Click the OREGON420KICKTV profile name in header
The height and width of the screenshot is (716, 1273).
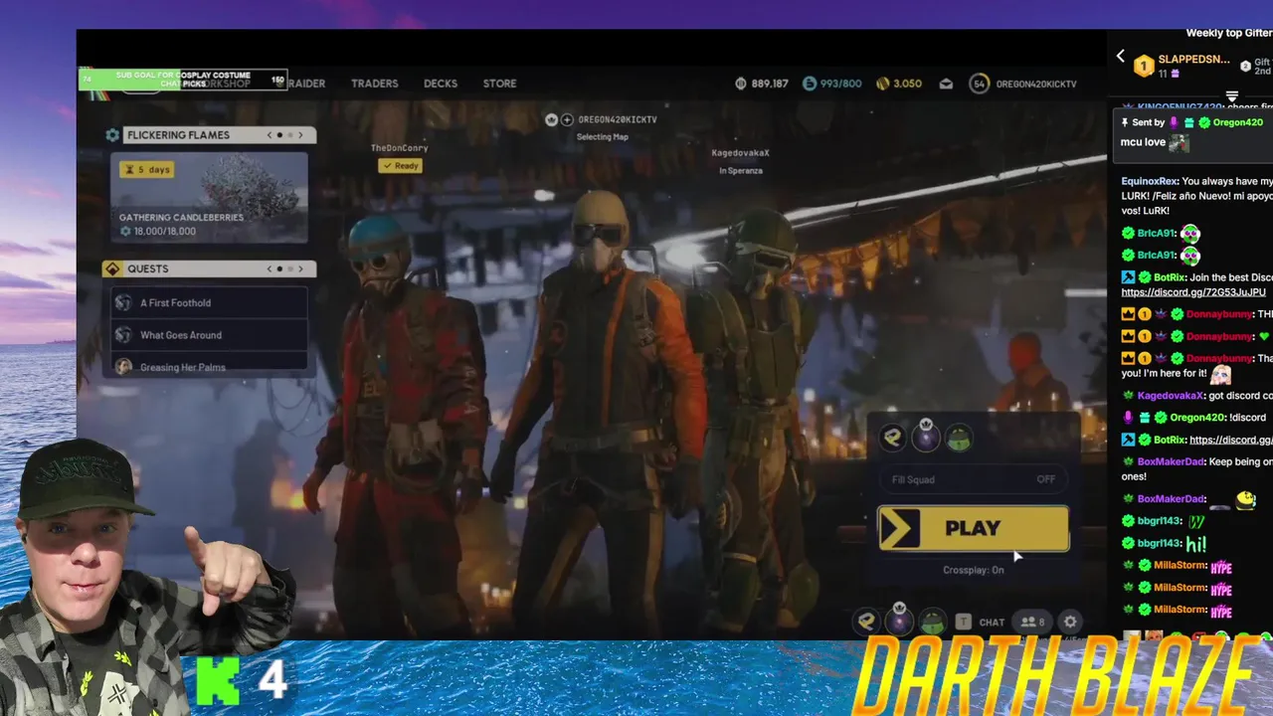[1036, 84]
